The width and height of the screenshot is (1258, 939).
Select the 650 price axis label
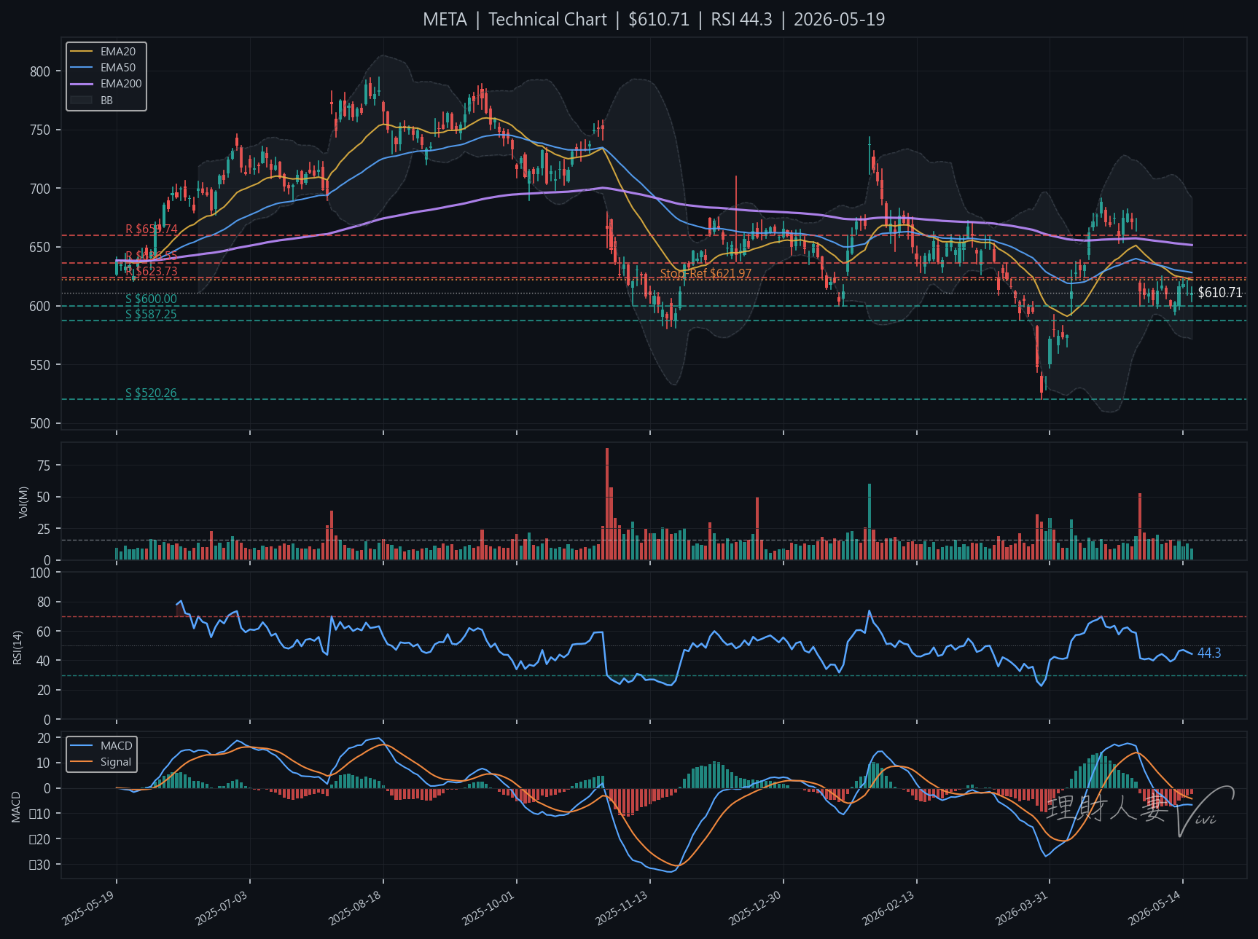[x=40, y=248]
